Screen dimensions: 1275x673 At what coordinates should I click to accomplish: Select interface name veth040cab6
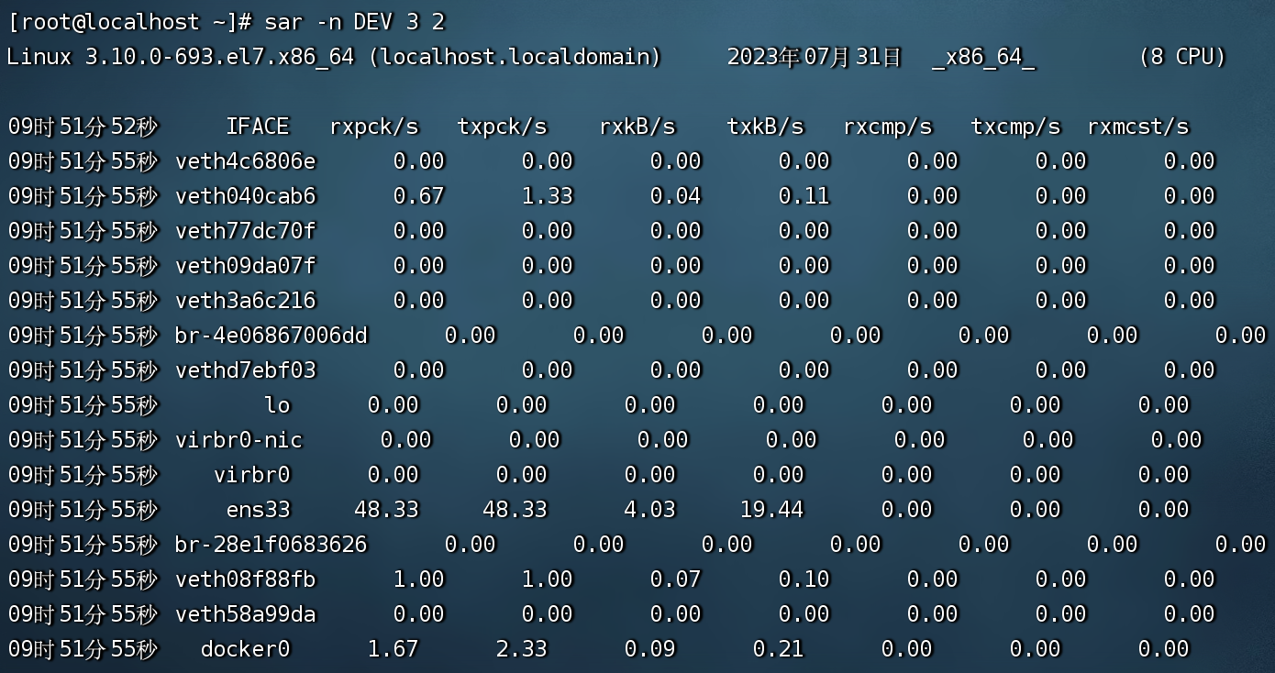[x=246, y=196]
